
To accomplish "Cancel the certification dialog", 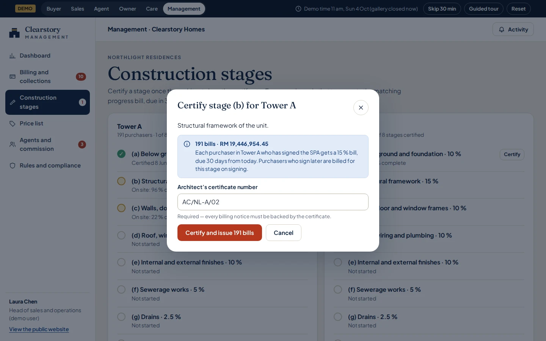I will [x=284, y=233].
